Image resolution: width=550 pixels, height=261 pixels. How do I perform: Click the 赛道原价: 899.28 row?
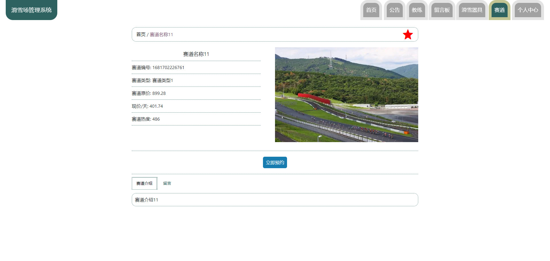(196, 93)
